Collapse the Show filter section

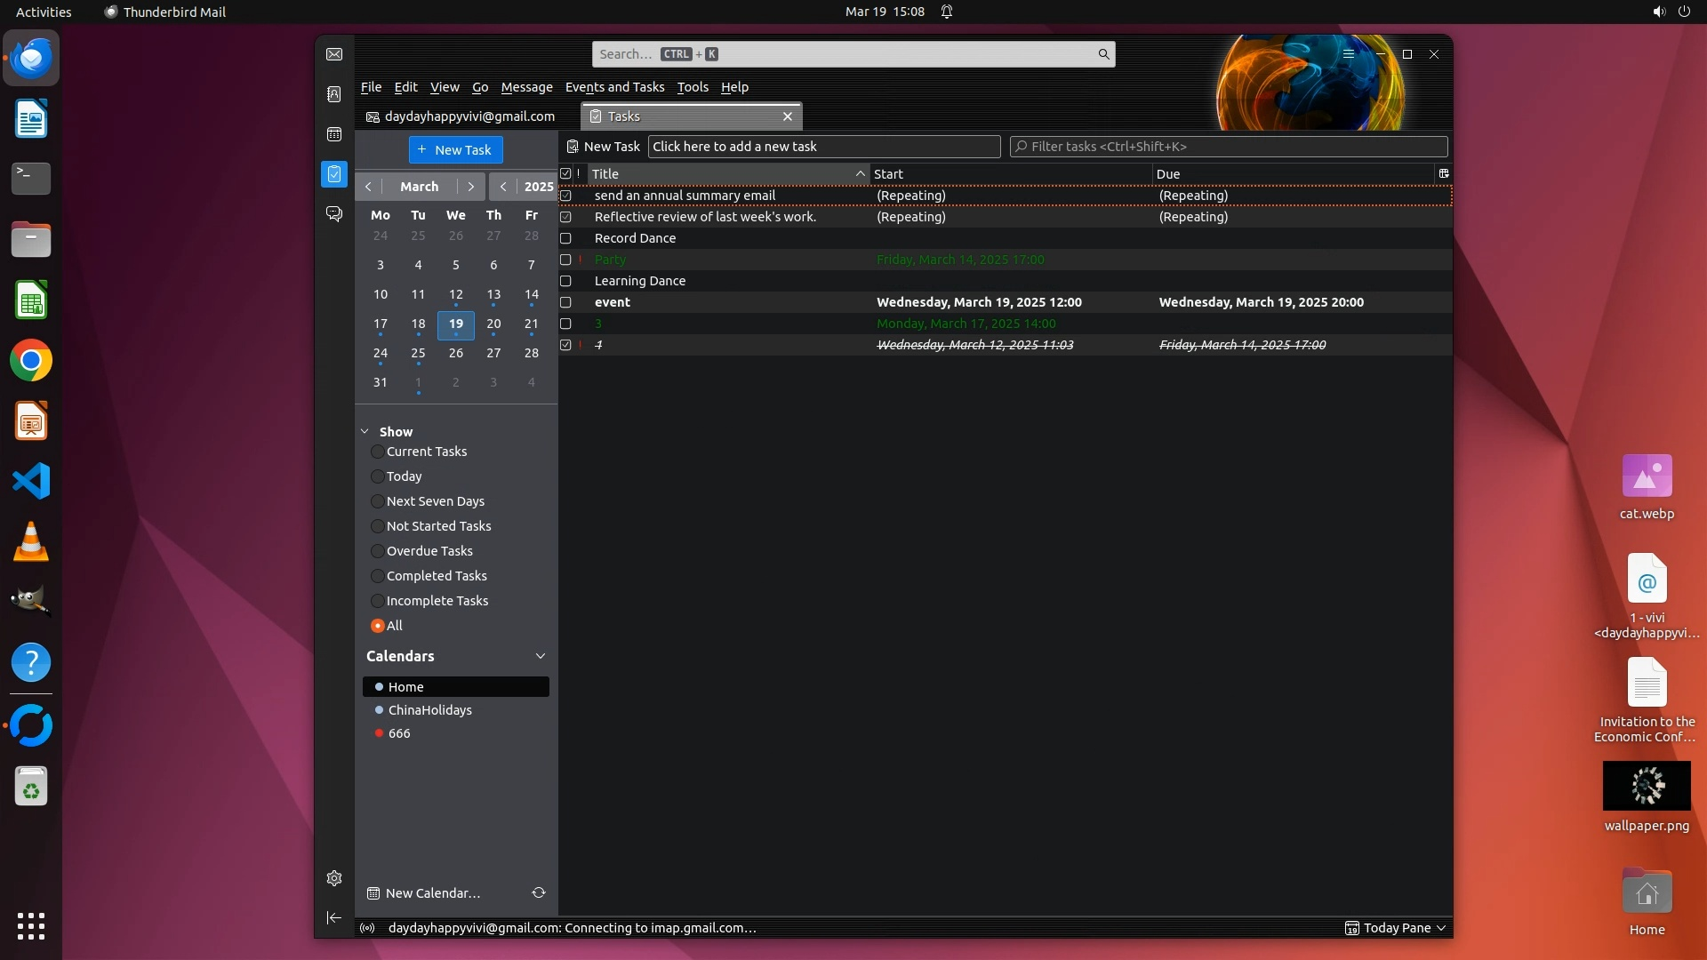pos(365,431)
